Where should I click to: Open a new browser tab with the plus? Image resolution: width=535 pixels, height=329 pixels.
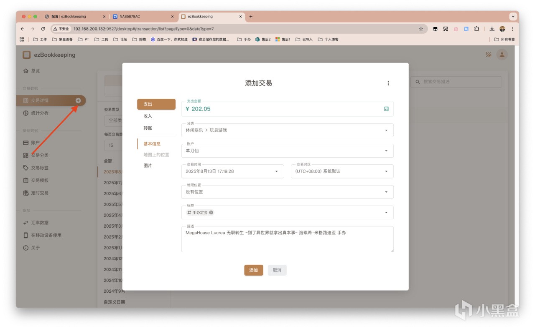[x=251, y=17]
